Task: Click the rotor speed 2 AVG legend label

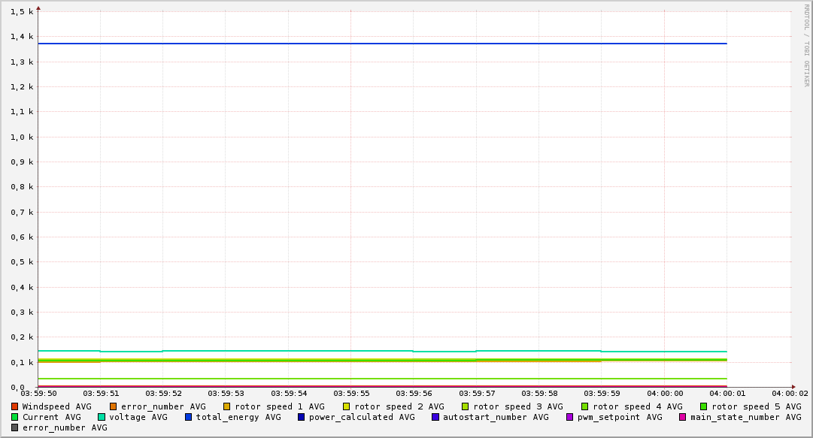Action: click(x=399, y=406)
